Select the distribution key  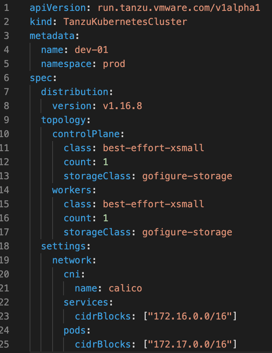tap(74, 92)
